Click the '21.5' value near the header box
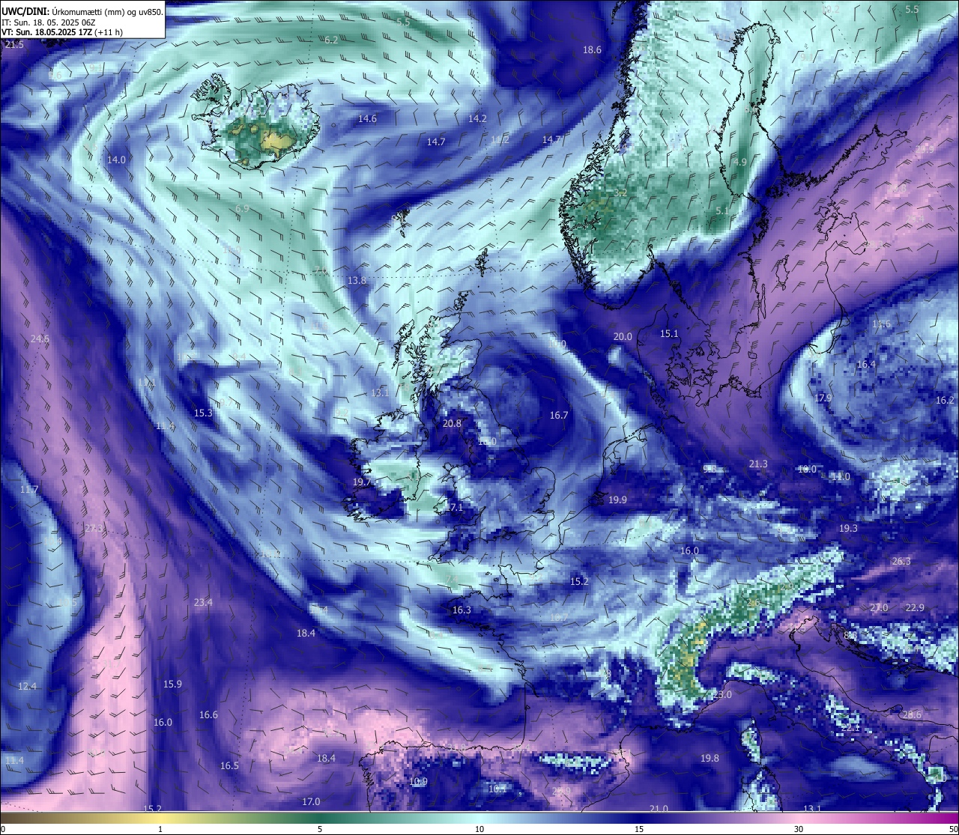959x835 pixels. 14,45
